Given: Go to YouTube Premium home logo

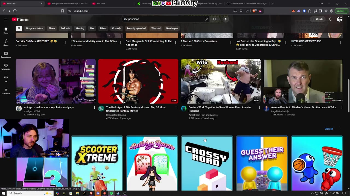Looking at the screenshot, I should (20, 19).
